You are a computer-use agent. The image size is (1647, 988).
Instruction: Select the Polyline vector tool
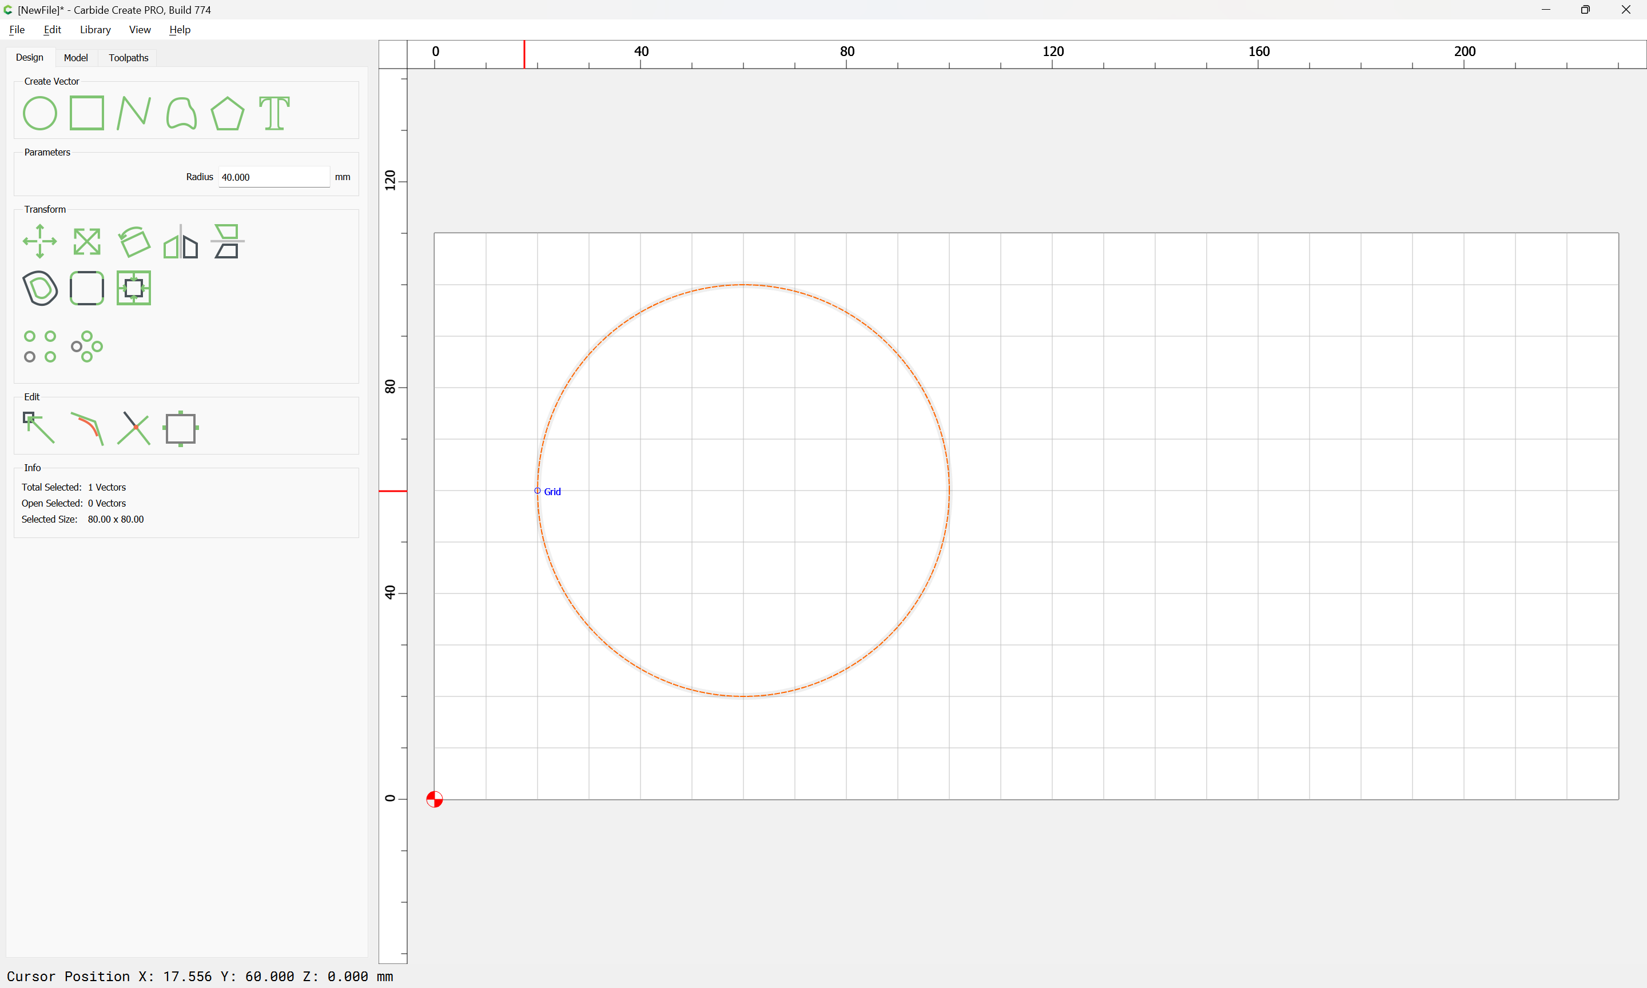click(x=134, y=113)
